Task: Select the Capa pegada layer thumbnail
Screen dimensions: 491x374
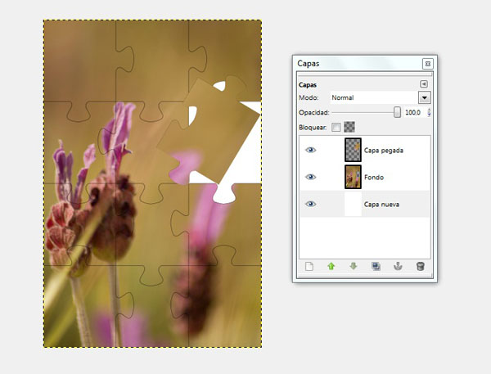Action: [353, 150]
